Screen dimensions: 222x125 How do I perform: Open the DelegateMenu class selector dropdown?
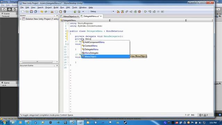pos(85,20)
